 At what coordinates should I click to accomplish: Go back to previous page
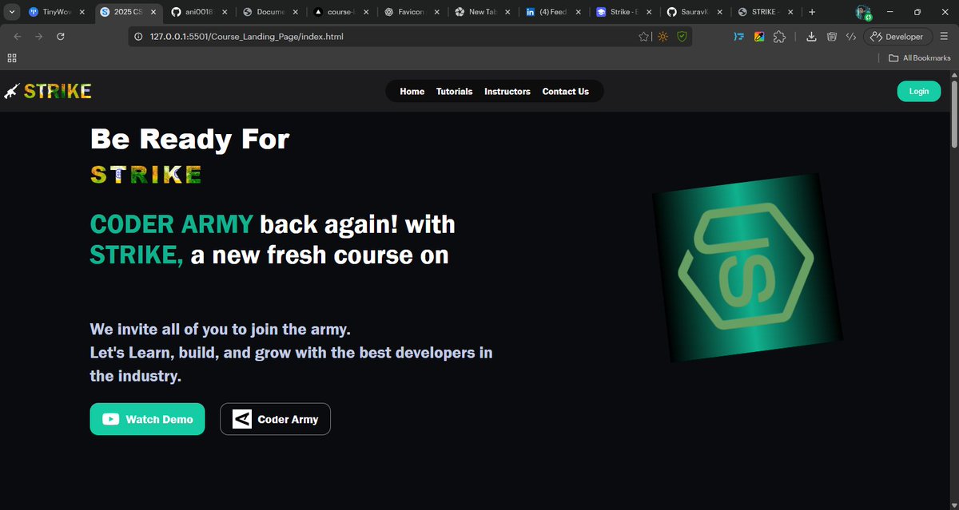[x=18, y=37]
